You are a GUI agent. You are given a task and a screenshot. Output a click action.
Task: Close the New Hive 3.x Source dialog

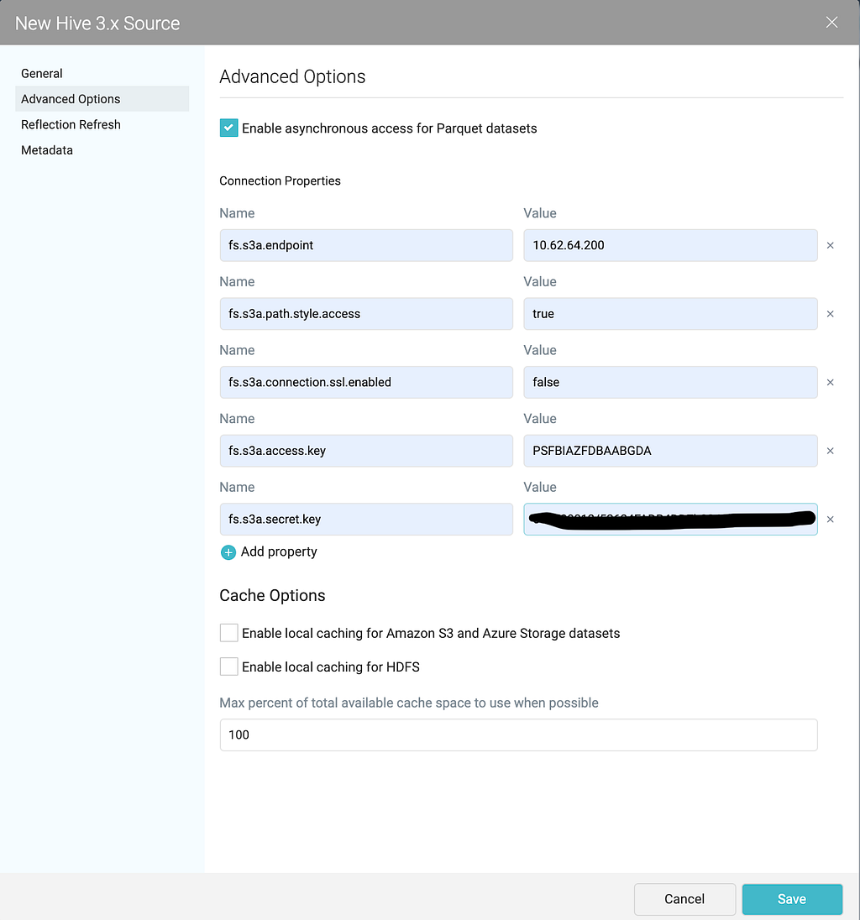pos(831,23)
